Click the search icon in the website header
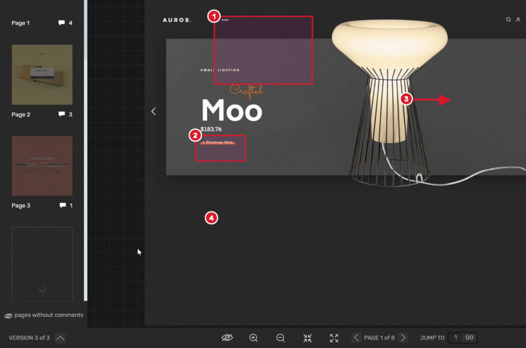This screenshot has width=526, height=348. 509,20
